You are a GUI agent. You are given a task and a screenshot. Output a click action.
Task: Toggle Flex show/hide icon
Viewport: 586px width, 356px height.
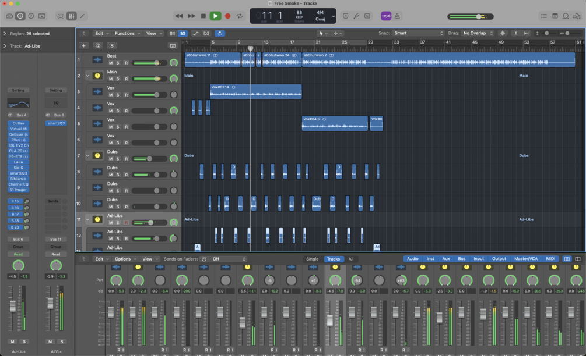point(206,34)
